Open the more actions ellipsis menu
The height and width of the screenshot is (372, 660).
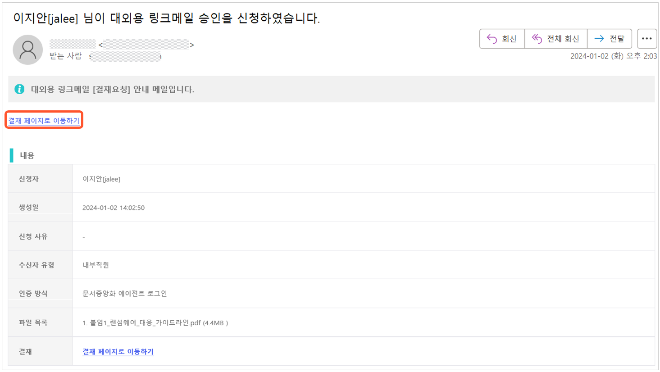pyautogui.click(x=647, y=39)
